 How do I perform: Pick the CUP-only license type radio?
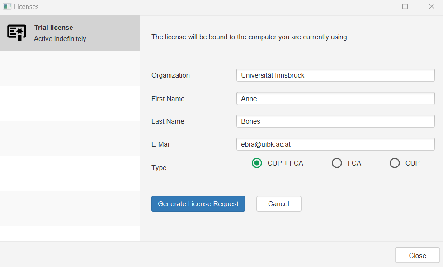click(x=395, y=163)
